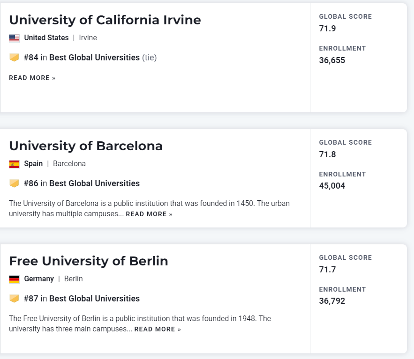
Task: Expand Read More in the Barcelona description
Action: pyautogui.click(x=149, y=214)
